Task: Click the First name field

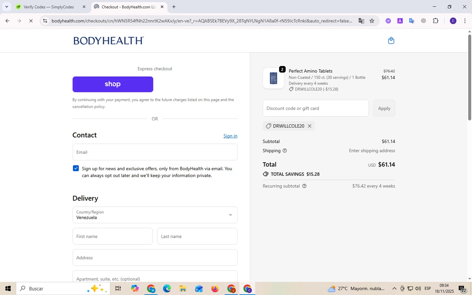Action: tap(112, 236)
